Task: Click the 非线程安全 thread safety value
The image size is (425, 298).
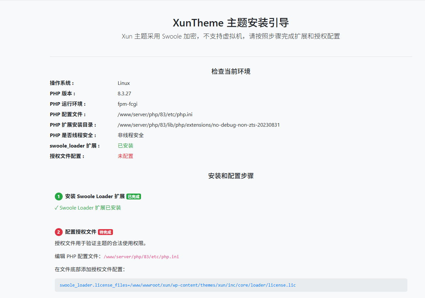Action: tap(131, 135)
